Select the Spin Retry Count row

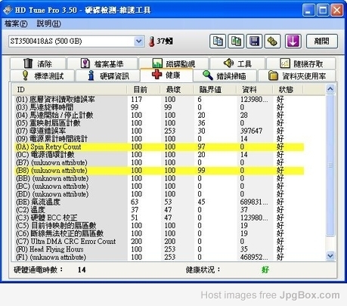[x=160, y=147]
